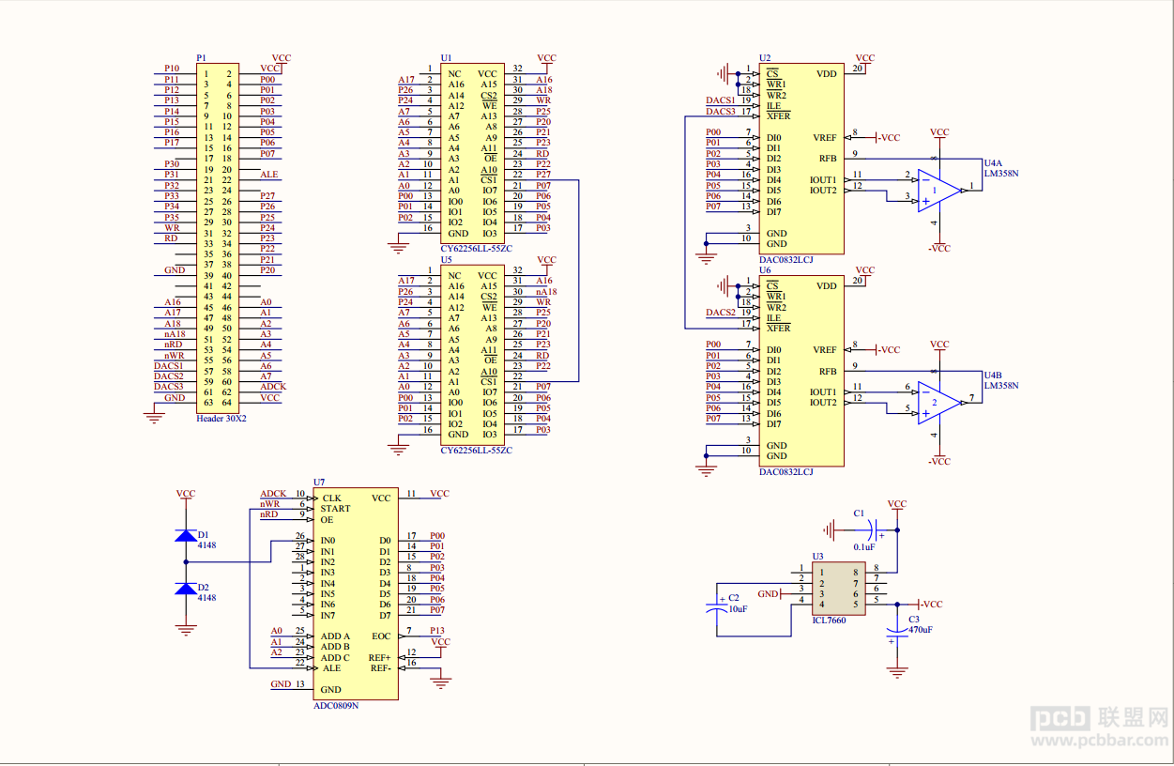Click the ADCK net label on U7 CLK

[x=273, y=494]
